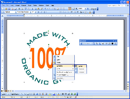Open Shadow Style in Drawing toolbar
The image size is (130, 99).
(71, 94)
